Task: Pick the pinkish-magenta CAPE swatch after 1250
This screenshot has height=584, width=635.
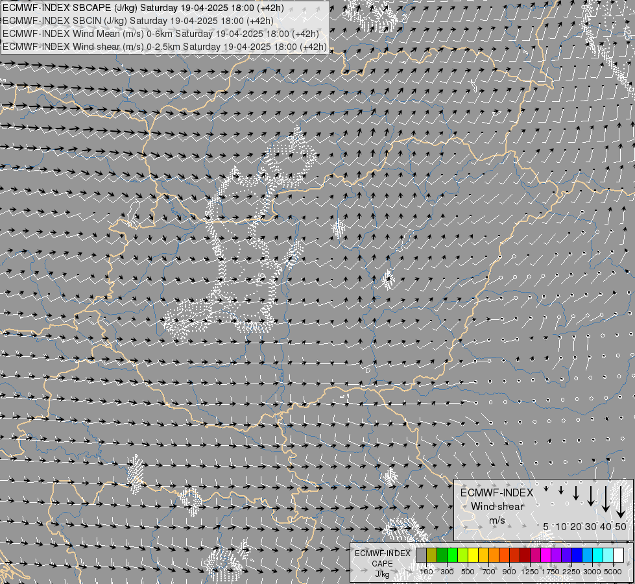Action: pyautogui.click(x=535, y=555)
